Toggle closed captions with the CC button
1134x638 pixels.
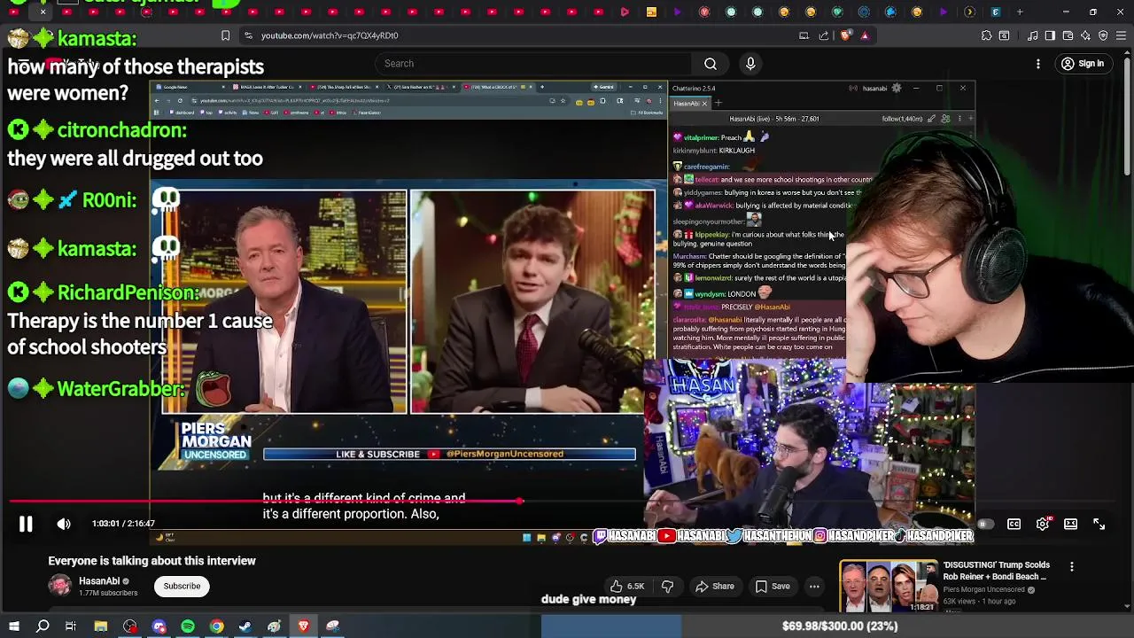tap(1014, 524)
